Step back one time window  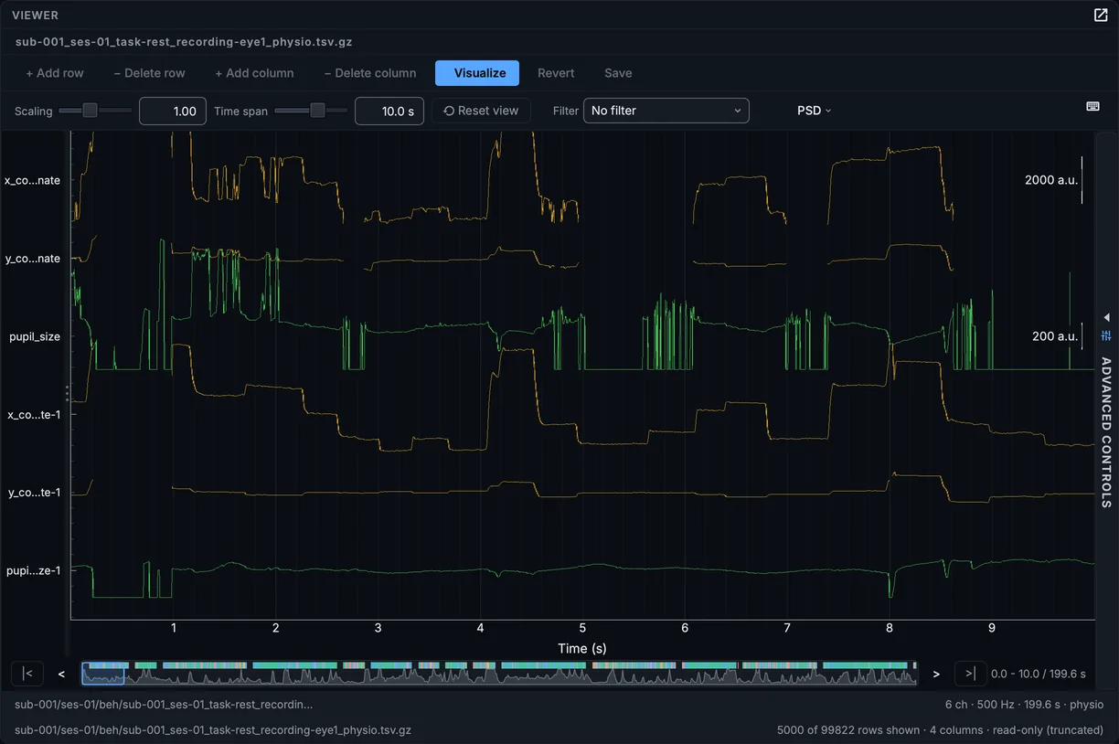(x=61, y=674)
